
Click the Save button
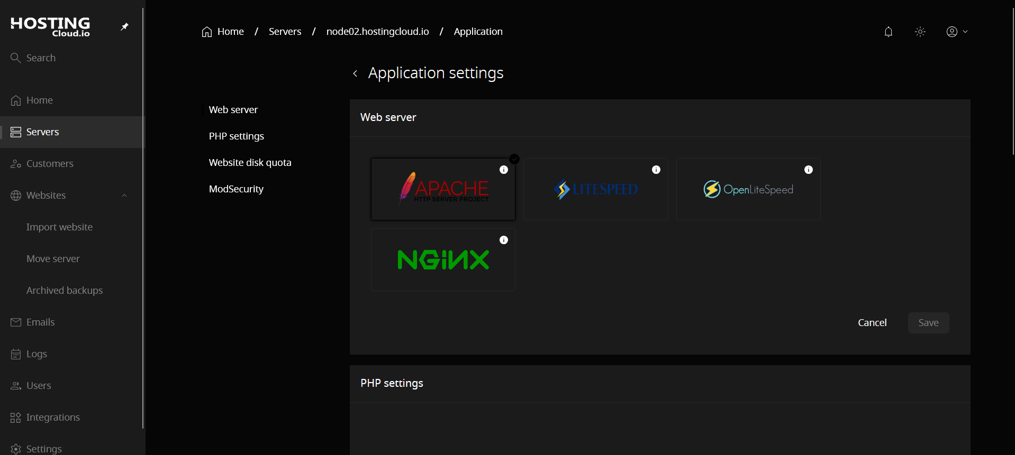coord(928,323)
